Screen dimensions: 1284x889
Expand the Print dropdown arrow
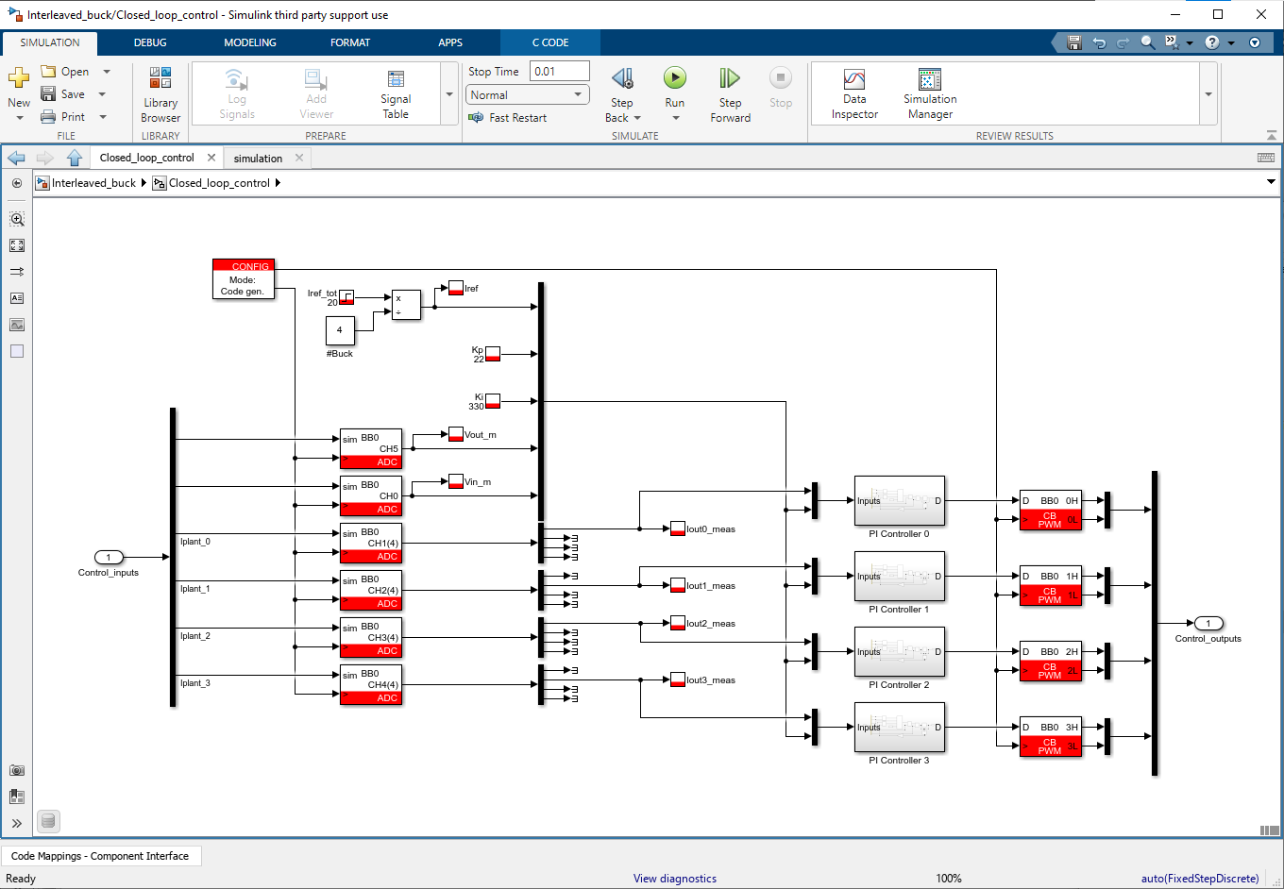103,117
